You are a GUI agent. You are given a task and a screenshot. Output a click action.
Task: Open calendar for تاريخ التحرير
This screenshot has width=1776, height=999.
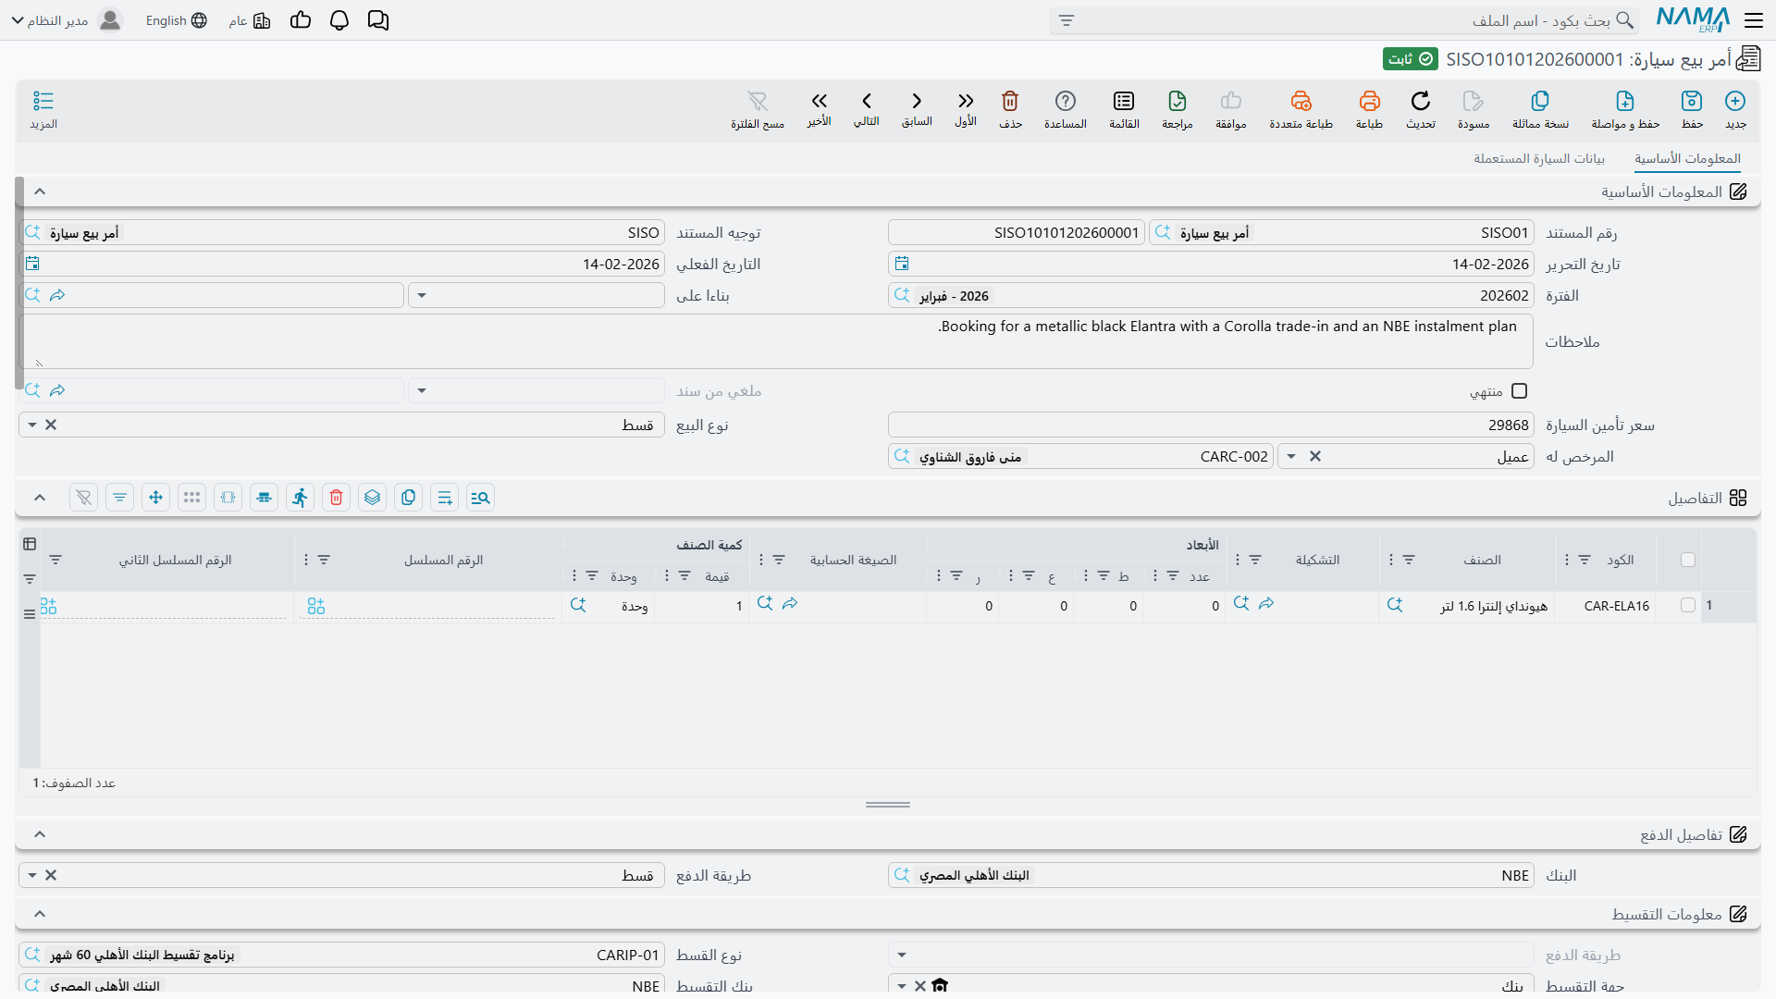(x=902, y=264)
